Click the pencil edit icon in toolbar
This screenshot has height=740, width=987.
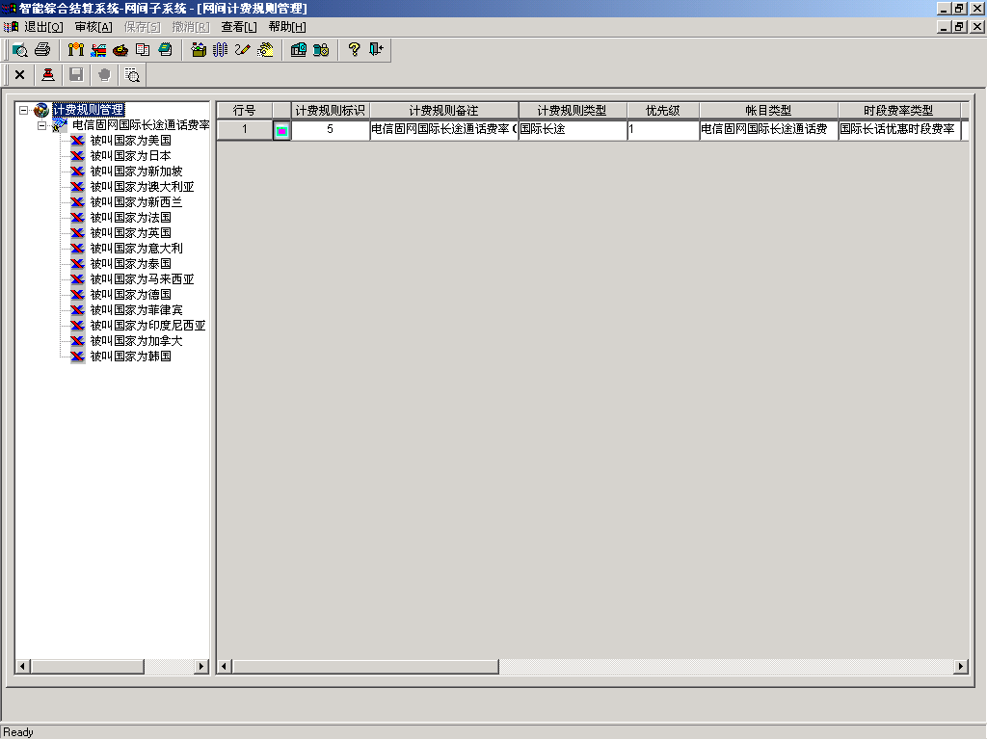(242, 50)
